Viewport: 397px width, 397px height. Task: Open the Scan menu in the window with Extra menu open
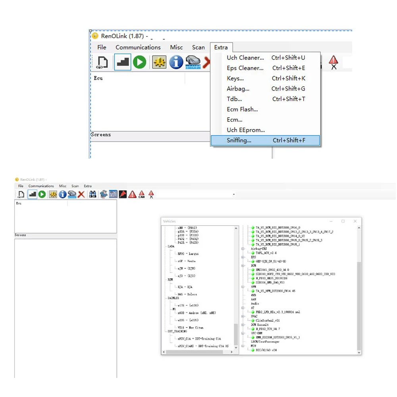pyautogui.click(x=198, y=47)
